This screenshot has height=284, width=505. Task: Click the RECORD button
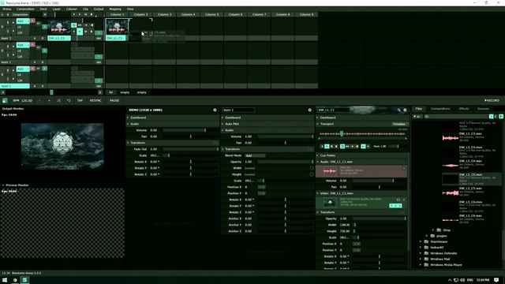(x=492, y=100)
